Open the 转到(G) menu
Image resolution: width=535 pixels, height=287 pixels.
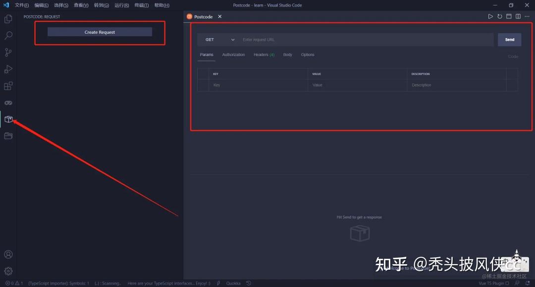click(x=102, y=5)
